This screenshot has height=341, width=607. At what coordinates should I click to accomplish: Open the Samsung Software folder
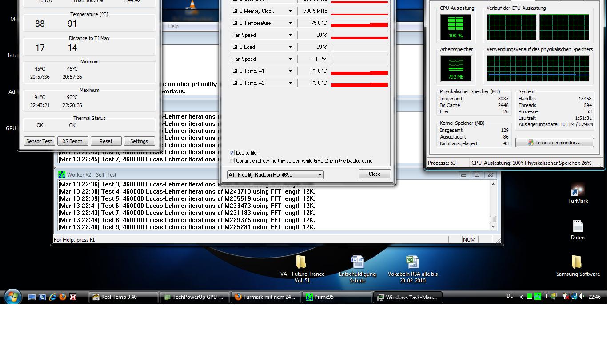(578, 266)
